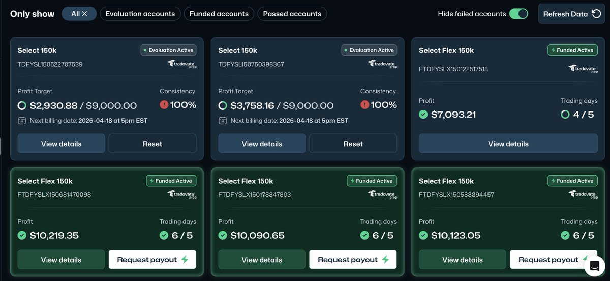Click Evaluation Active badge on TDFYSL150750398367 card
610x281 pixels.
coord(370,50)
